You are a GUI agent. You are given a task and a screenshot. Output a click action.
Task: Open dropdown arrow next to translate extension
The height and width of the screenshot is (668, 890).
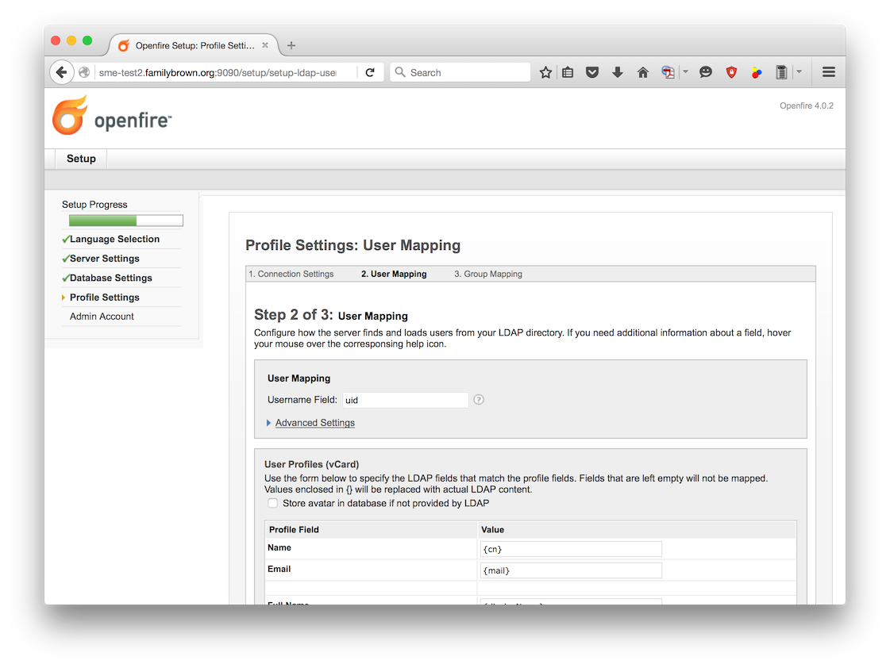pos(685,72)
